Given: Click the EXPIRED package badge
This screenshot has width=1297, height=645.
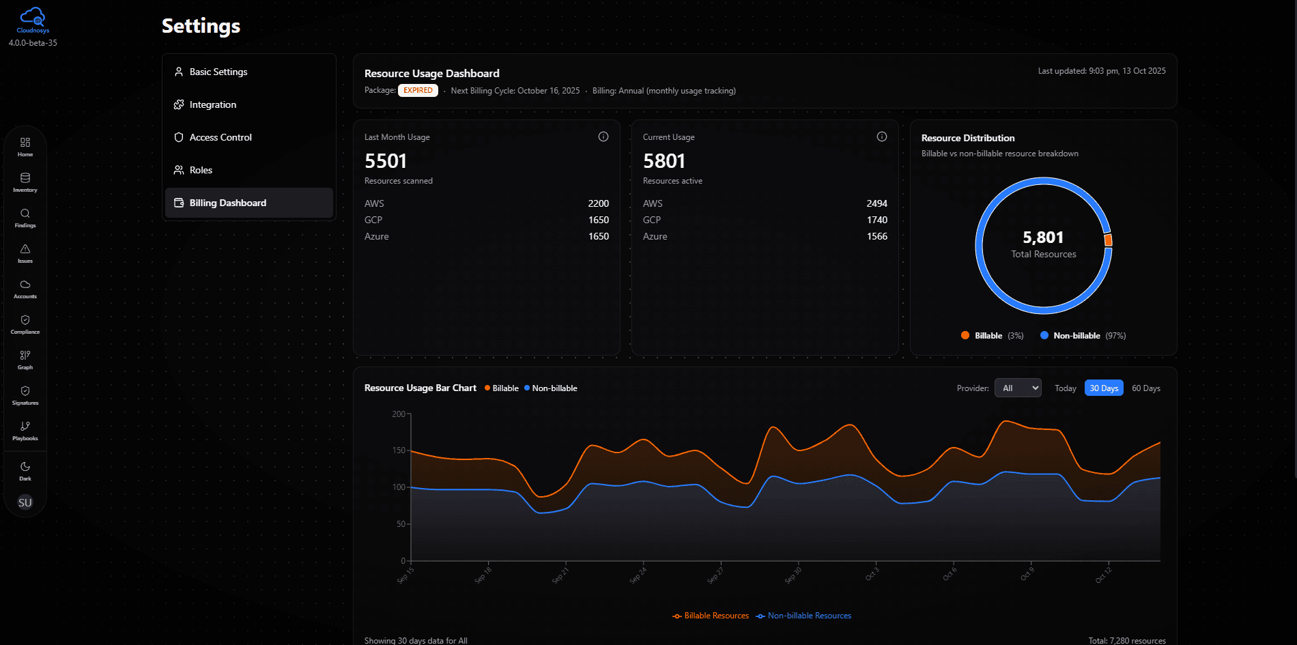Looking at the screenshot, I should coord(418,90).
